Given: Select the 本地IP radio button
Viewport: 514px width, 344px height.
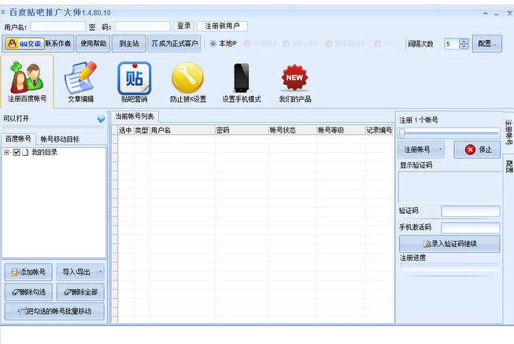Looking at the screenshot, I should point(213,43).
